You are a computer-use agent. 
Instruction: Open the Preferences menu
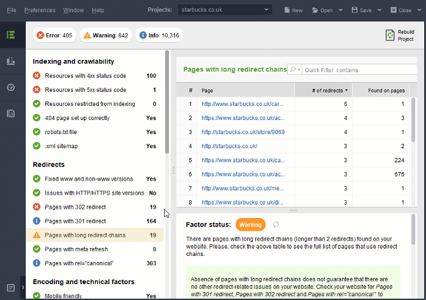click(40, 10)
